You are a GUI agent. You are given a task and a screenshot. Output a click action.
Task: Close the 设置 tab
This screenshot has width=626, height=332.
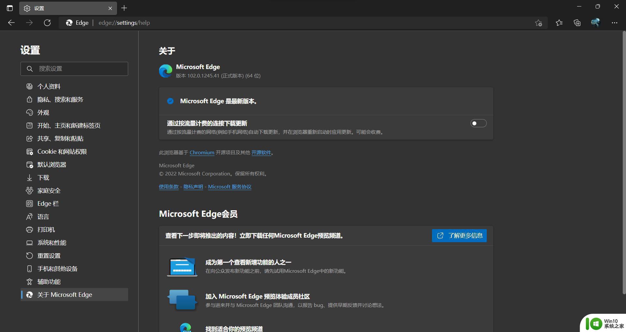[x=110, y=8]
